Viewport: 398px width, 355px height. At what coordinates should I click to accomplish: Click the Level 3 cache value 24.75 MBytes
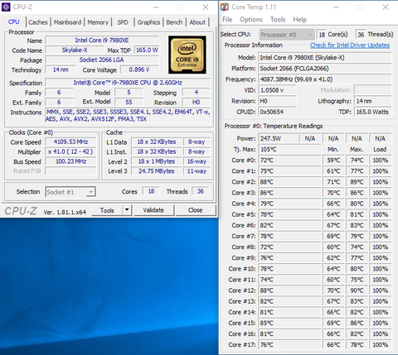pos(157,171)
